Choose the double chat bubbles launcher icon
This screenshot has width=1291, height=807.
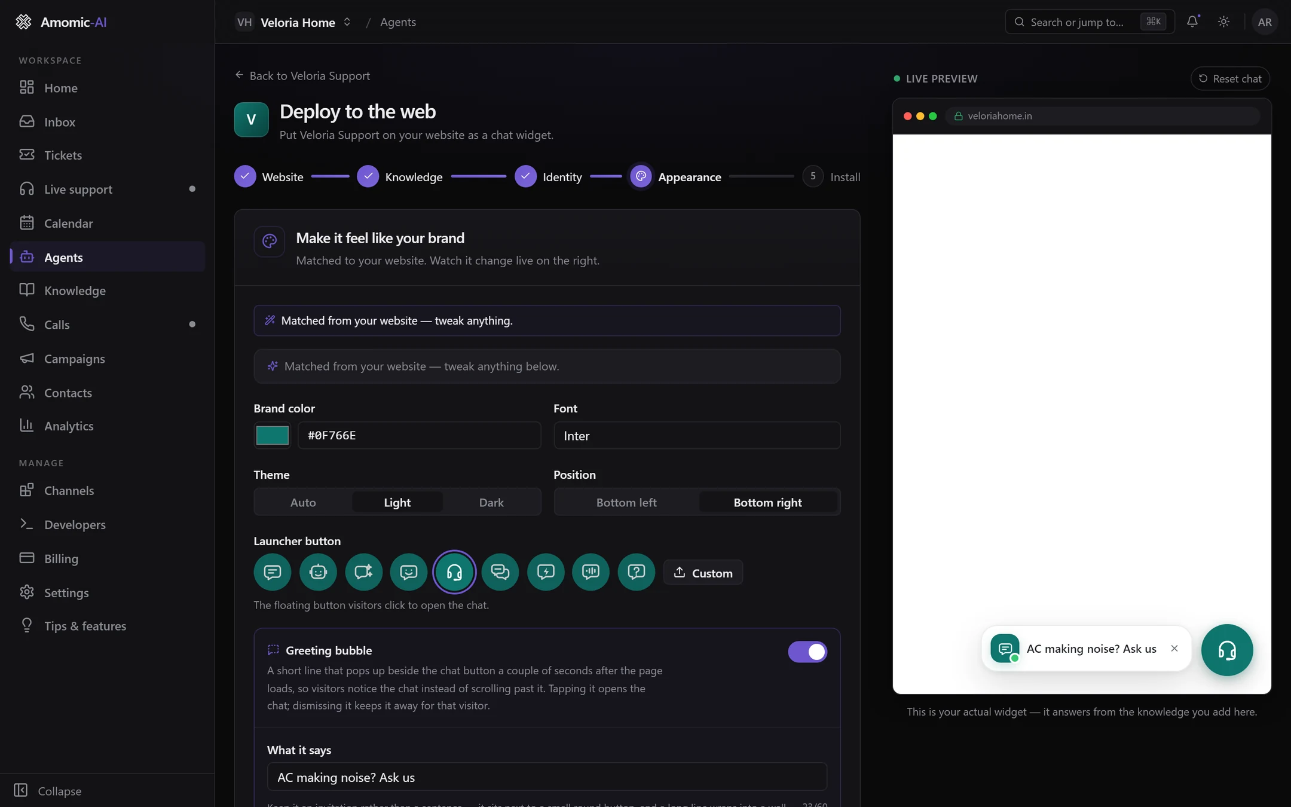tap(500, 572)
